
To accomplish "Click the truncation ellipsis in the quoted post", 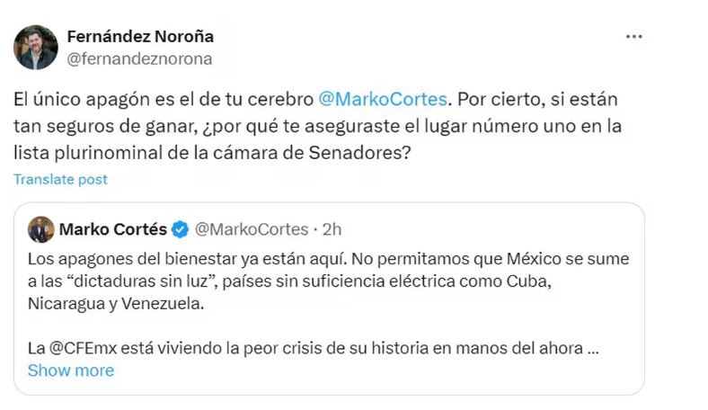I will point(592,348).
